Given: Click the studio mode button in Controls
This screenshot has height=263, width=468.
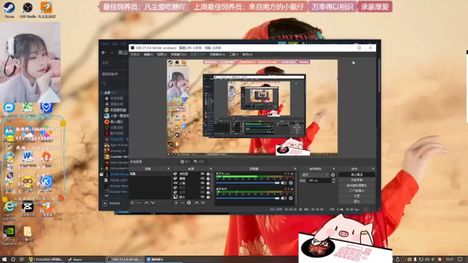Looking at the screenshot, I should (x=357, y=191).
